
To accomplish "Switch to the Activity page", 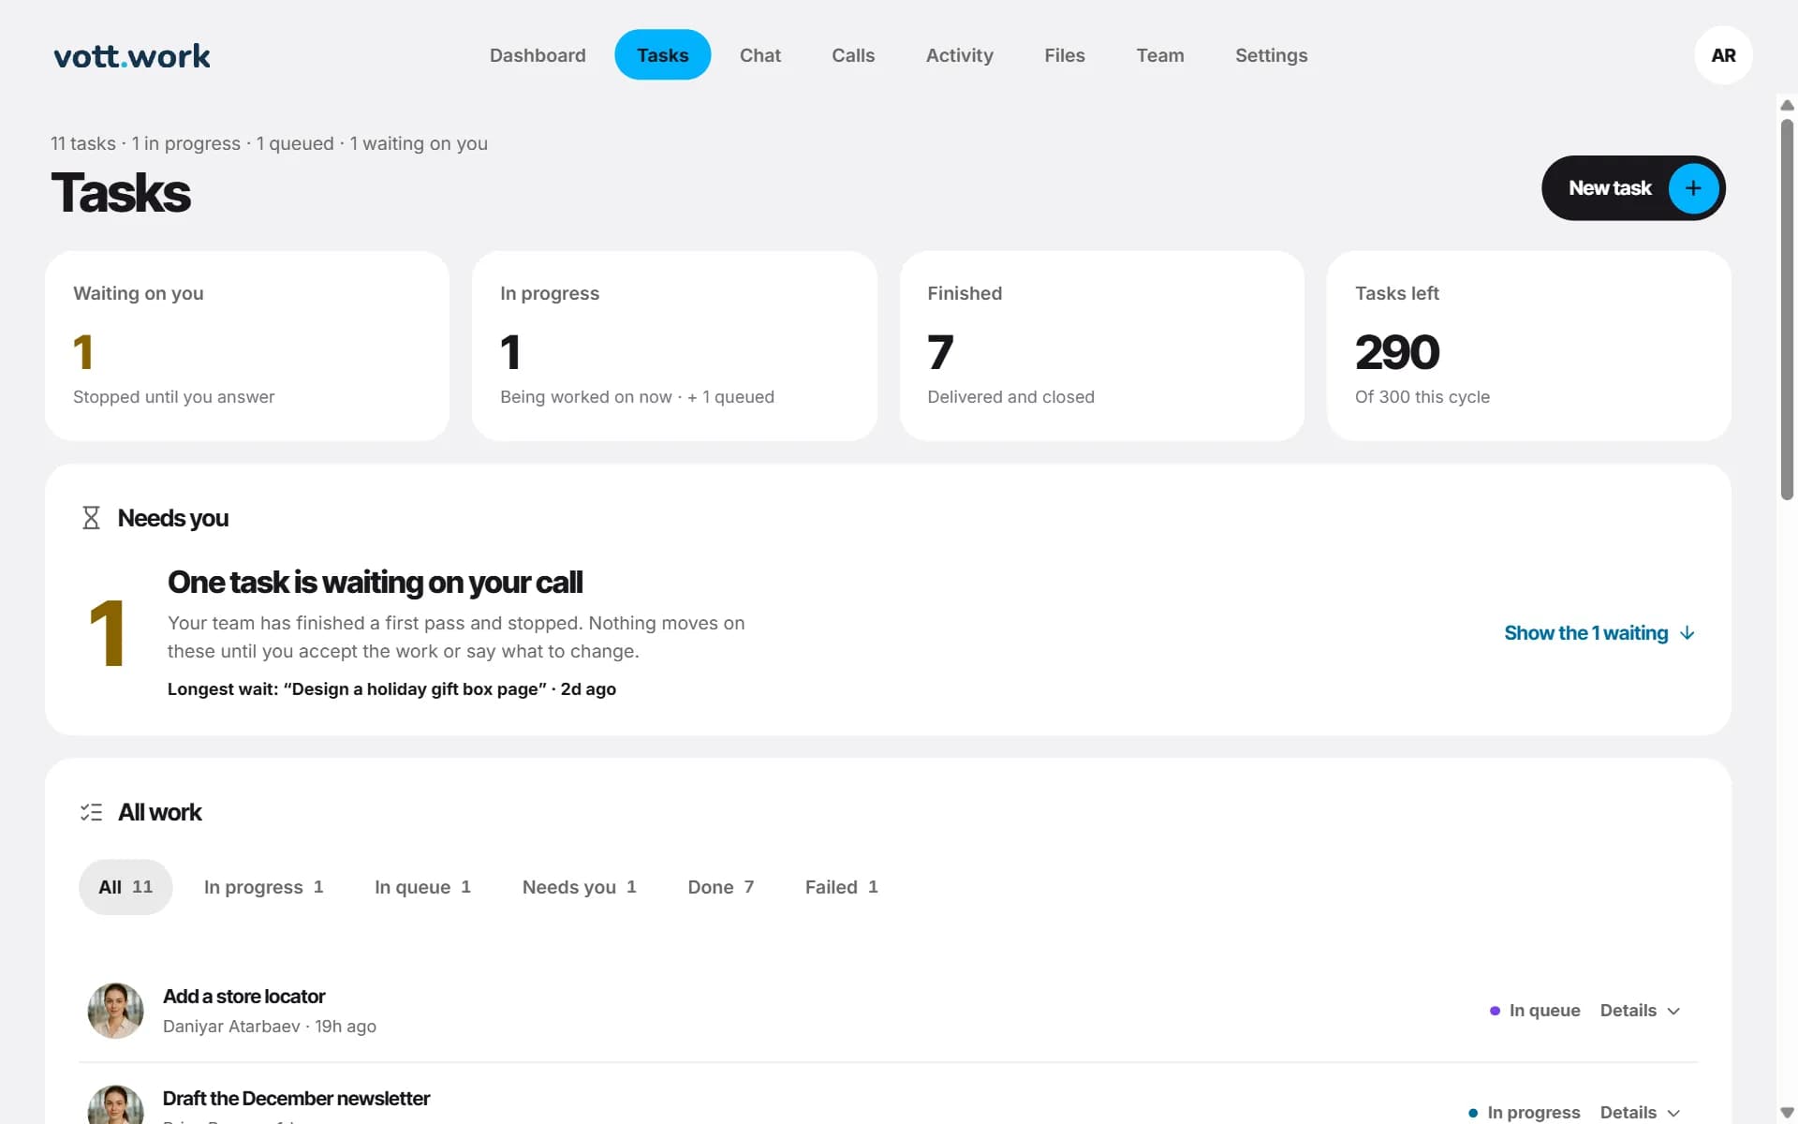I will click(x=959, y=55).
